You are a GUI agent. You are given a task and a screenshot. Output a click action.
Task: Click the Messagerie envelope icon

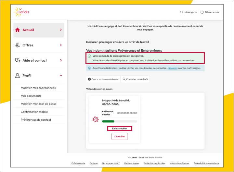182,12
